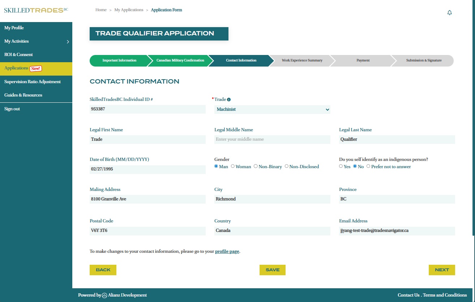Jump to the Important Information step

tap(119, 60)
